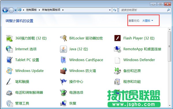Viewport: 173px width, 109px height.
Task: Click the Windows Update icon
Action: coord(9,71)
